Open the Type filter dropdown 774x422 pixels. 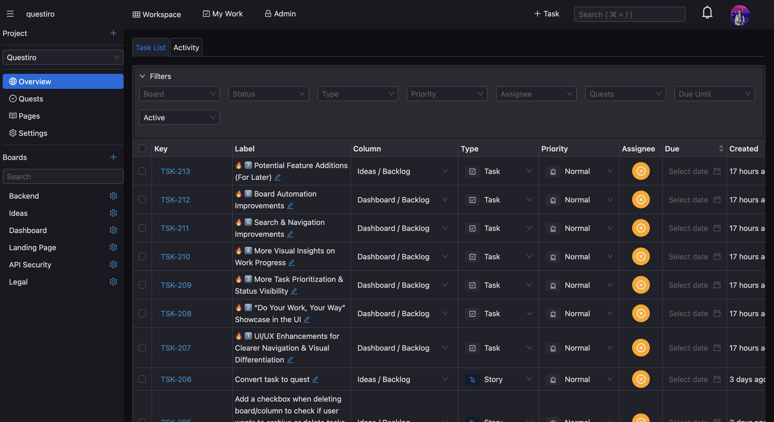[x=358, y=94]
